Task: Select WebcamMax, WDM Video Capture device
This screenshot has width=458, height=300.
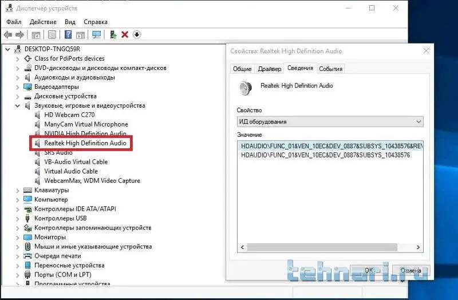Action: (x=92, y=180)
